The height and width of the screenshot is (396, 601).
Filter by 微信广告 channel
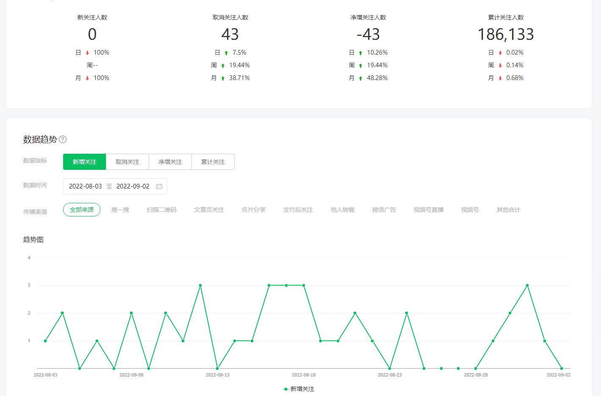(x=384, y=210)
